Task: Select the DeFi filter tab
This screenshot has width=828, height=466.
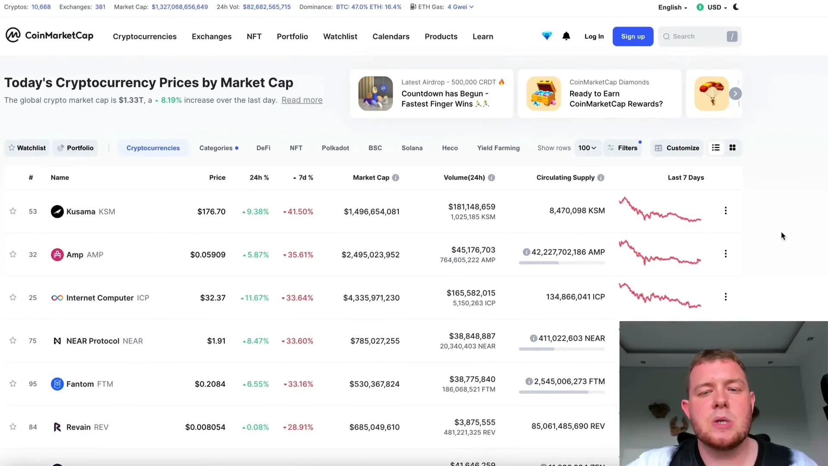Action: click(x=263, y=148)
